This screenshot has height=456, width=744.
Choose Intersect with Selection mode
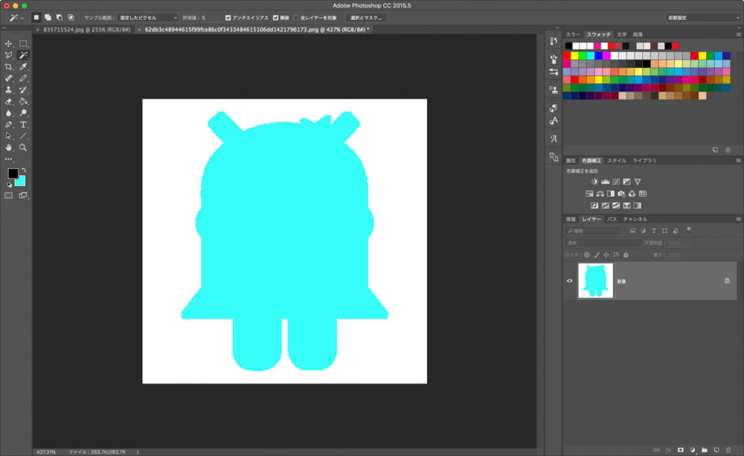click(x=71, y=18)
